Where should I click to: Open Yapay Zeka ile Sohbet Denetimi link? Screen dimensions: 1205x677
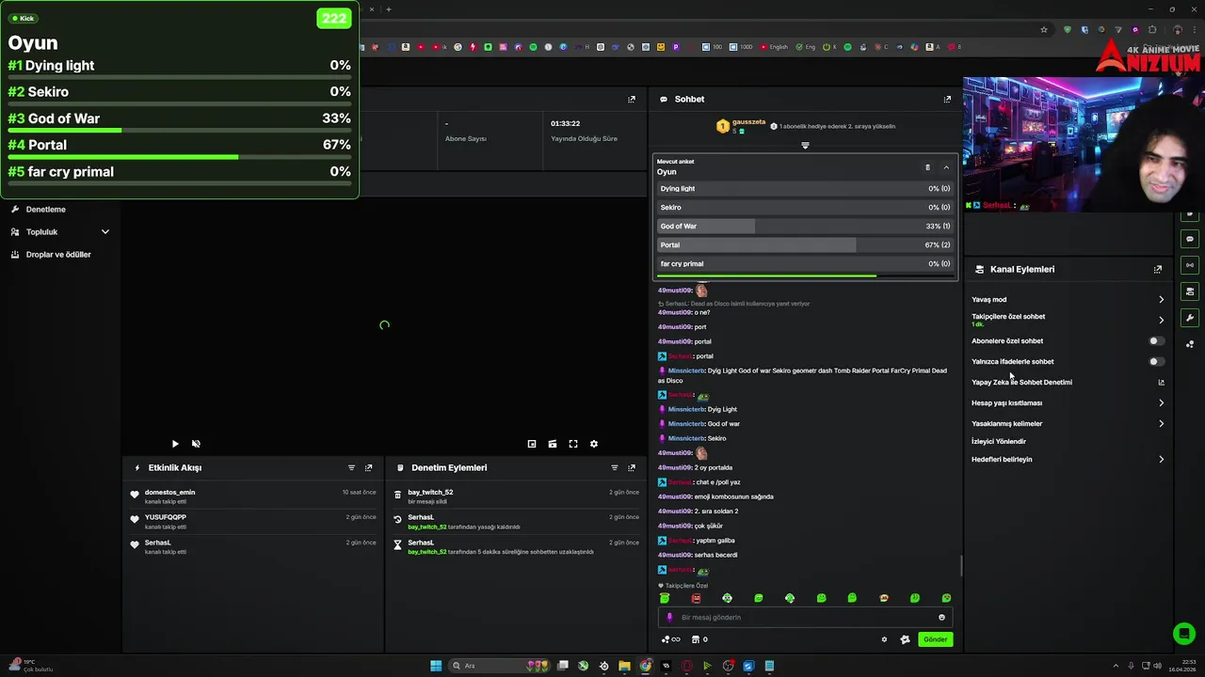[x=1068, y=382]
